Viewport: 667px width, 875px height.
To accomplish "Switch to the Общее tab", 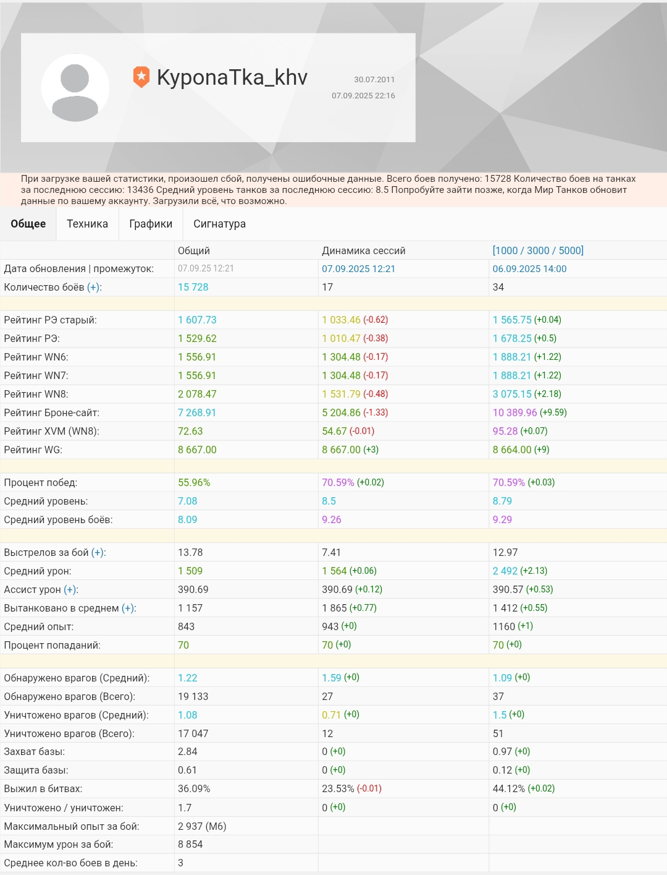I will [28, 224].
